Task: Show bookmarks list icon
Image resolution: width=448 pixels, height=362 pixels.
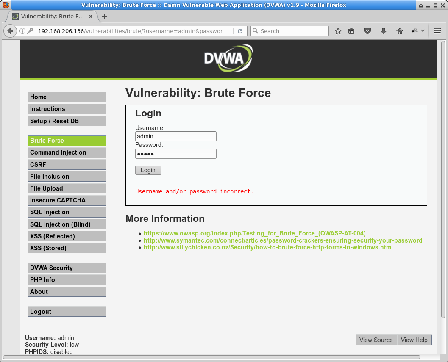Action: pos(351,31)
